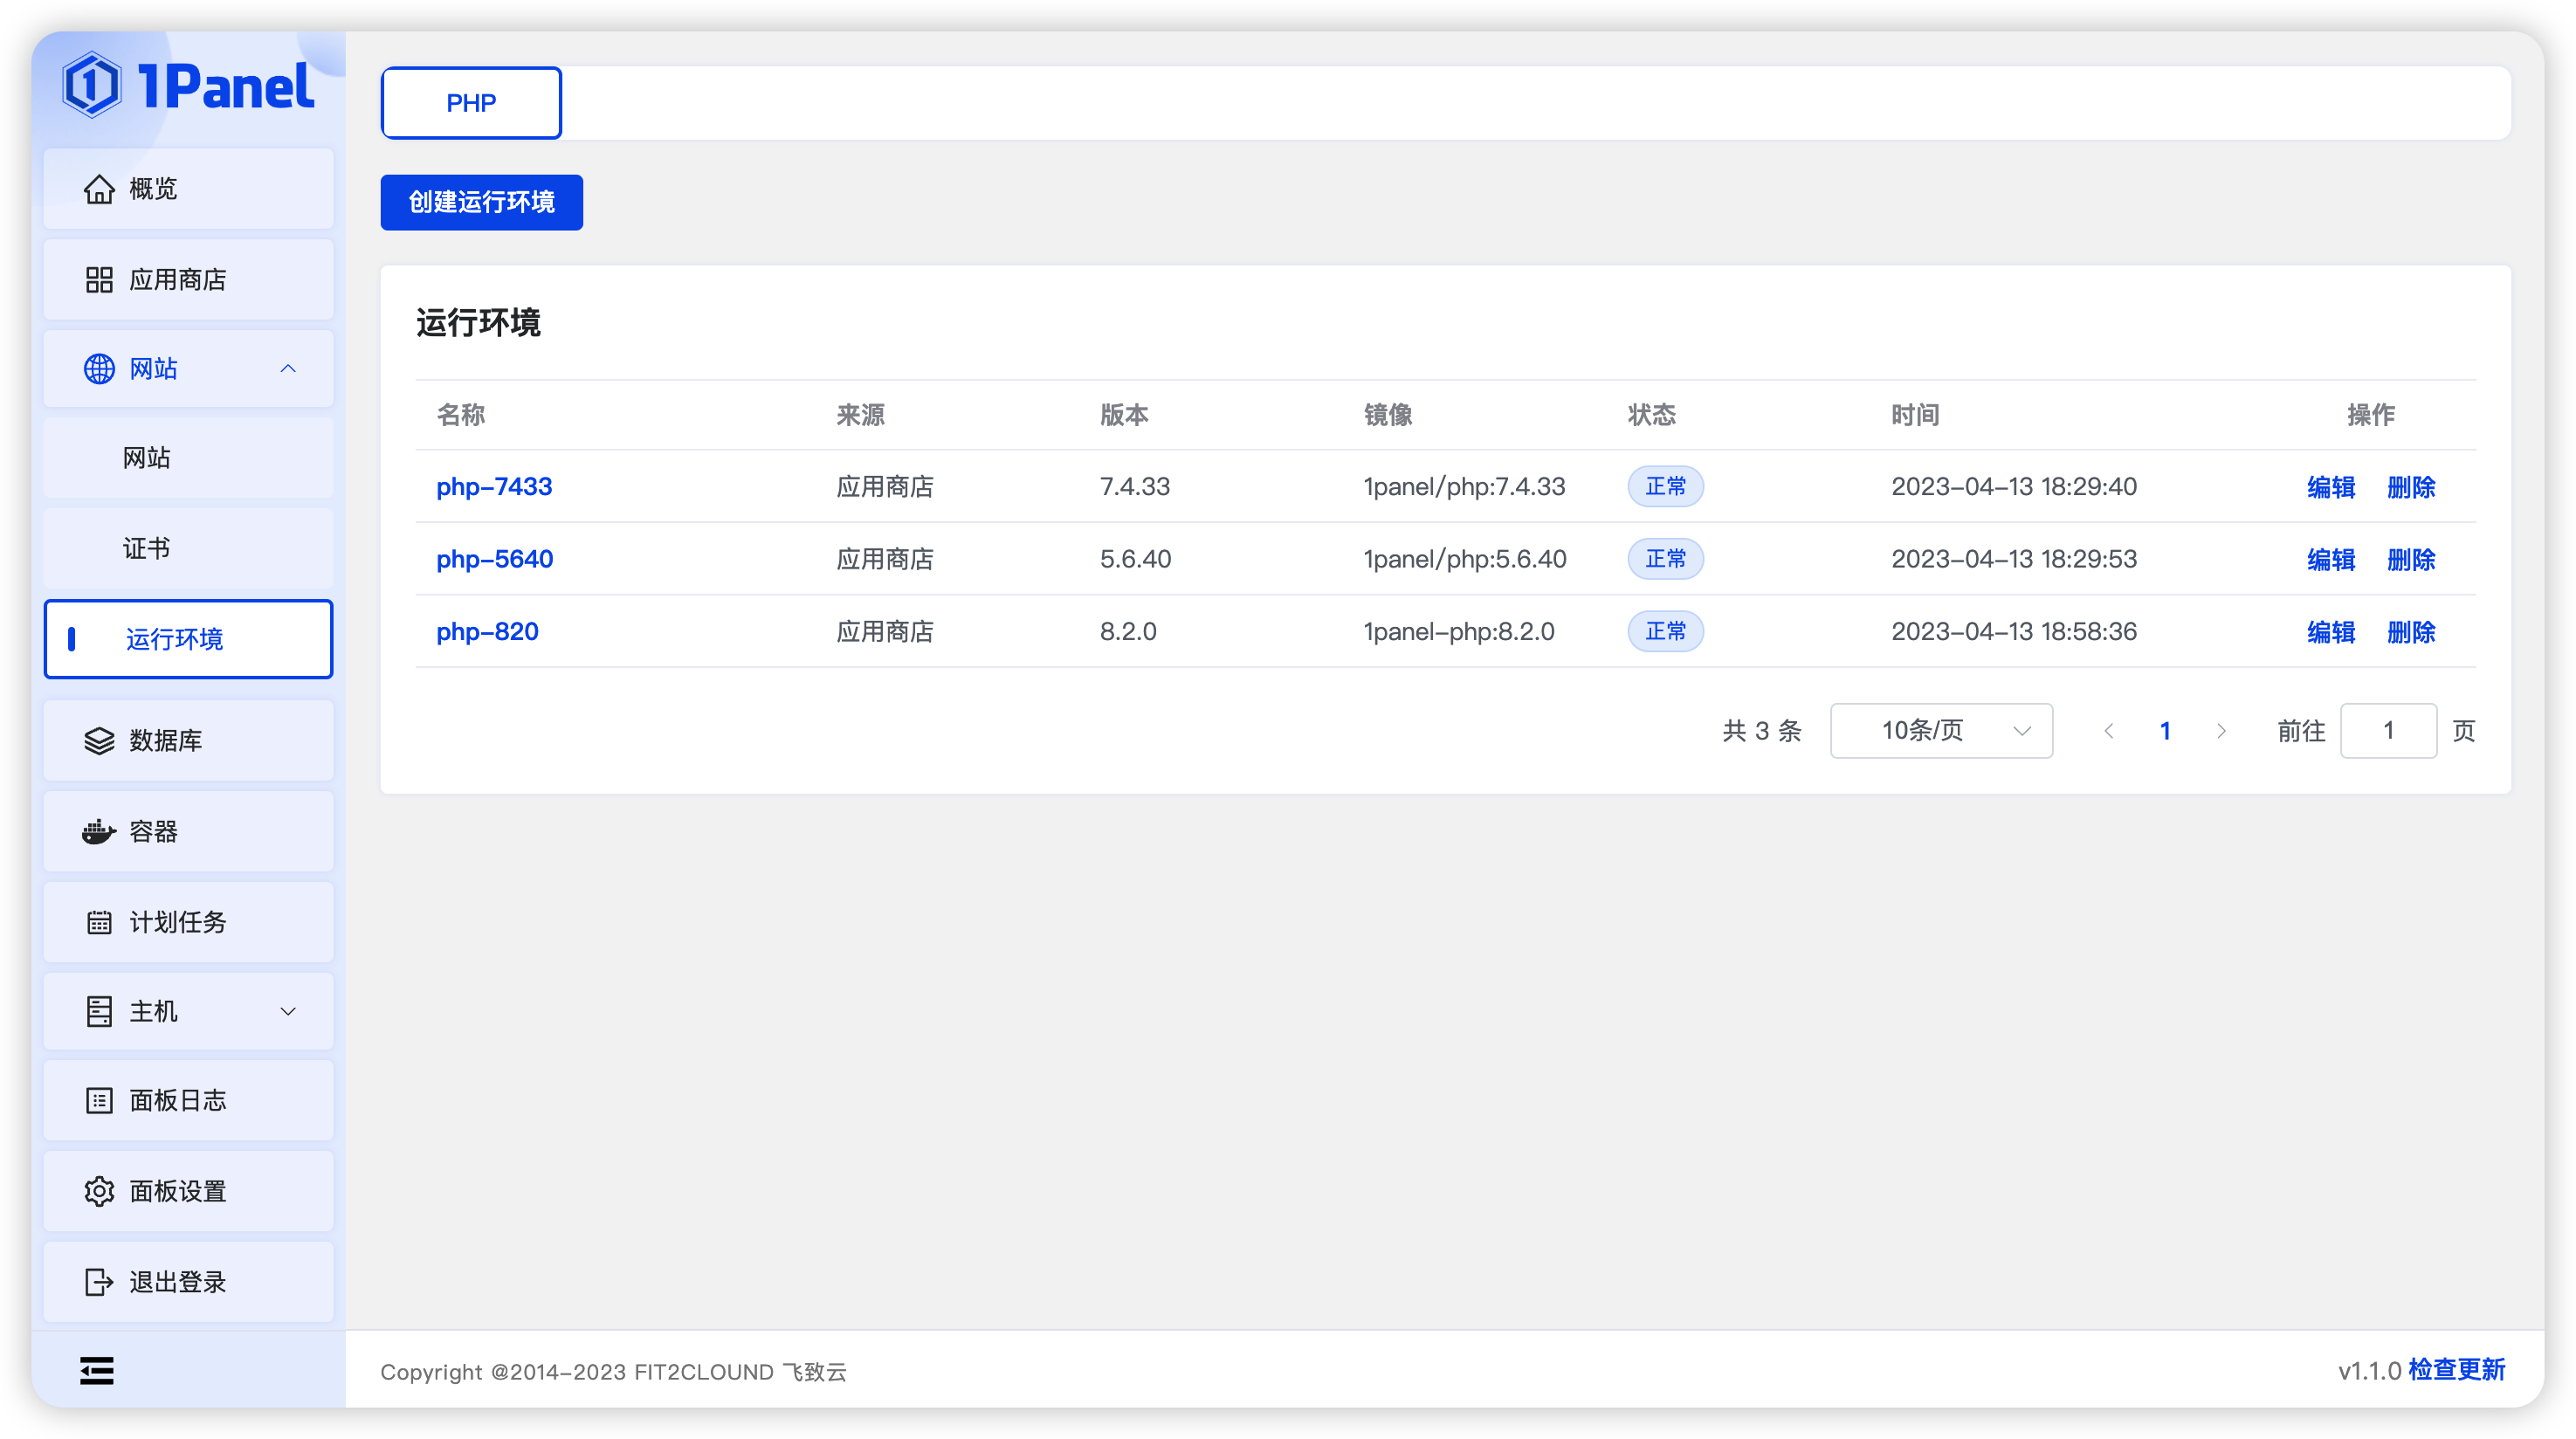The width and height of the screenshot is (2576, 1439).
Task: Click the App Store grid icon
Action: point(99,280)
